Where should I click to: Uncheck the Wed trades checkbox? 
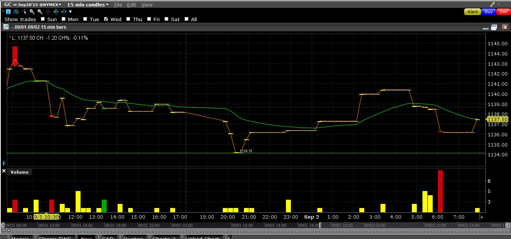coord(106,19)
